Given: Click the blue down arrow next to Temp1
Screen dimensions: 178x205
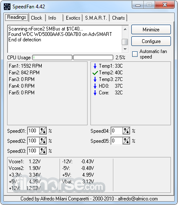Looking at the screenshot, I should (x=95, y=66).
